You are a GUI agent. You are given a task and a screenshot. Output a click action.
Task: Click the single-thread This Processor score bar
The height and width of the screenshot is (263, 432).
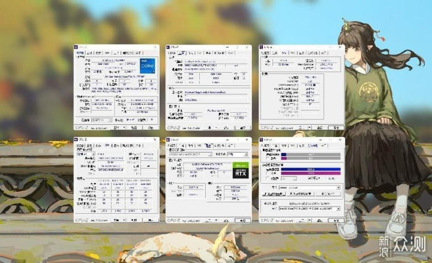click(311, 155)
